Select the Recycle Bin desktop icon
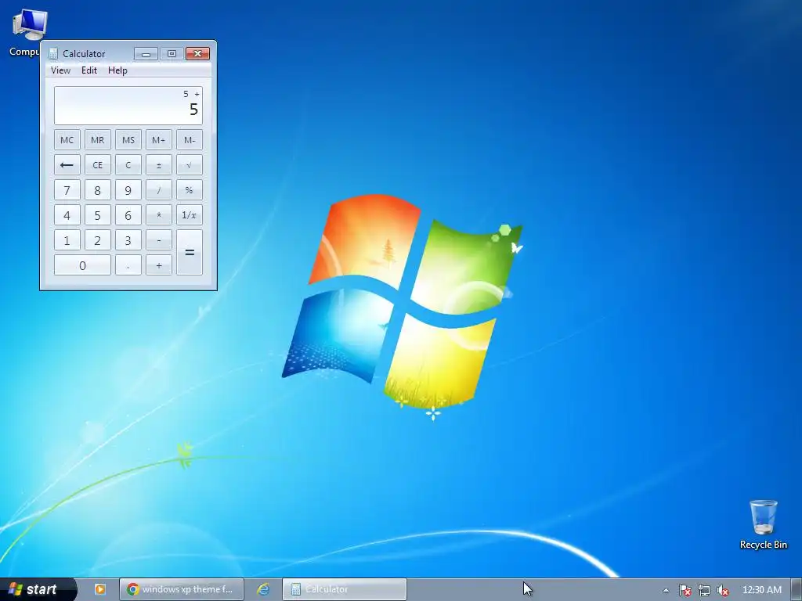Viewport: 802px width, 601px height. (x=763, y=524)
